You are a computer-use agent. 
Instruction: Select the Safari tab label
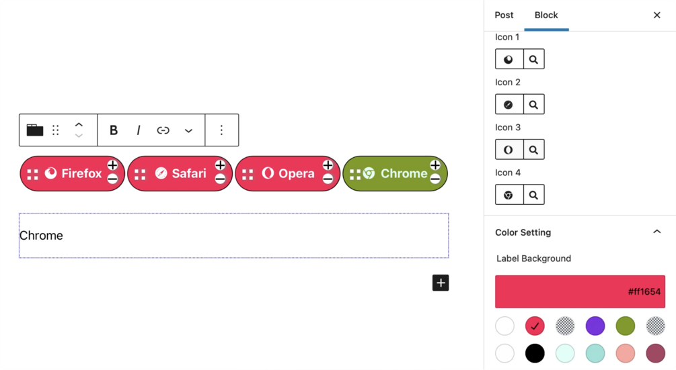click(x=189, y=173)
